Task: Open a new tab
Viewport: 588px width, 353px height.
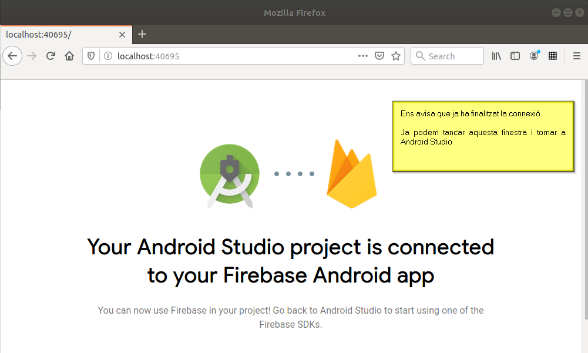Action: (x=142, y=35)
